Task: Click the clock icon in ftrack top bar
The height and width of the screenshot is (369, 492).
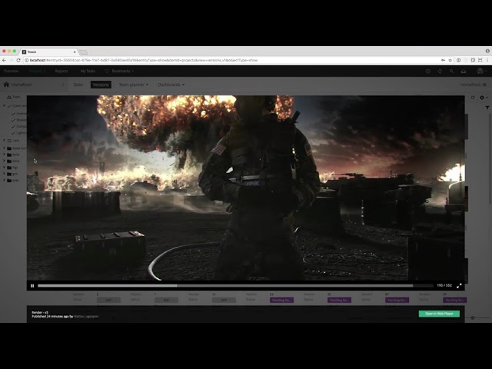Action: click(x=428, y=71)
